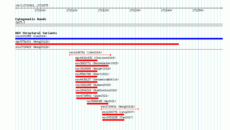Click ruler position 2721500
The width and height of the screenshot is (230, 130).
tap(198, 10)
